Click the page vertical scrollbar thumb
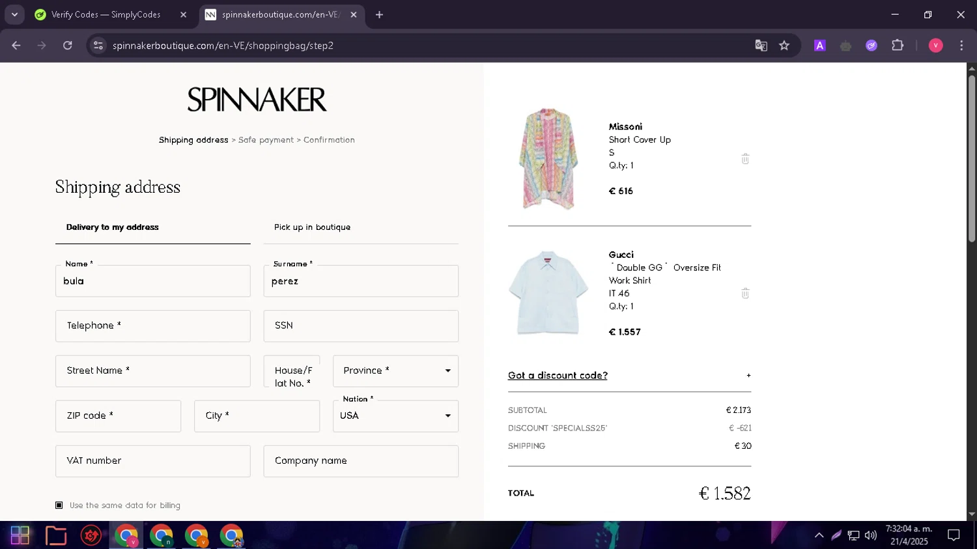Screen dimensions: 977x549 971,158
